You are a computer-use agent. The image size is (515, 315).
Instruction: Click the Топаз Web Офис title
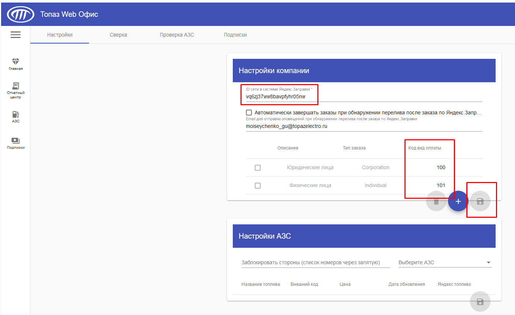(x=69, y=14)
